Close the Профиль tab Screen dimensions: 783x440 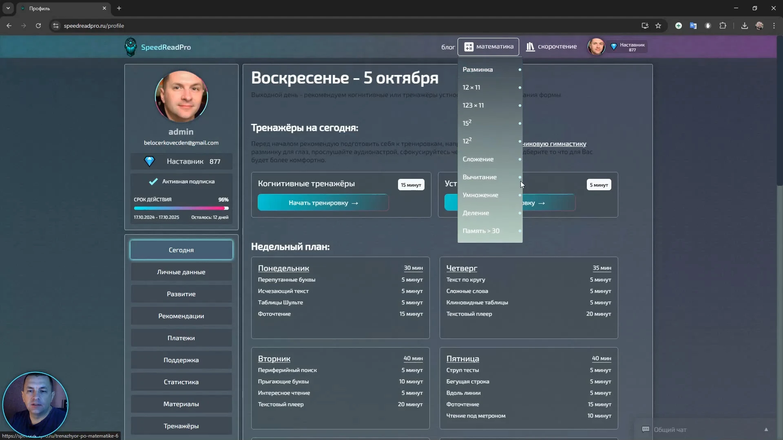coord(104,8)
